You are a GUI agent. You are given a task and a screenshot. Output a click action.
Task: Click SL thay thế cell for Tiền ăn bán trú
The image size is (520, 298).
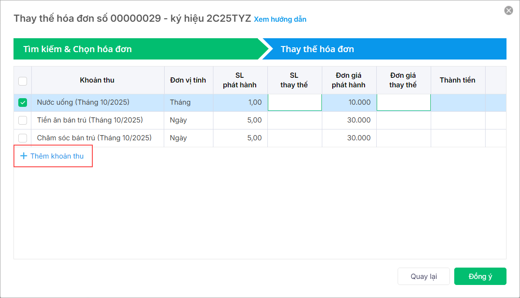point(295,120)
